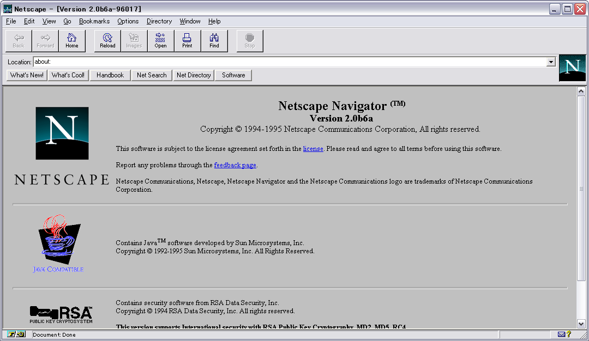Open the Options menu

pos(128,21)
